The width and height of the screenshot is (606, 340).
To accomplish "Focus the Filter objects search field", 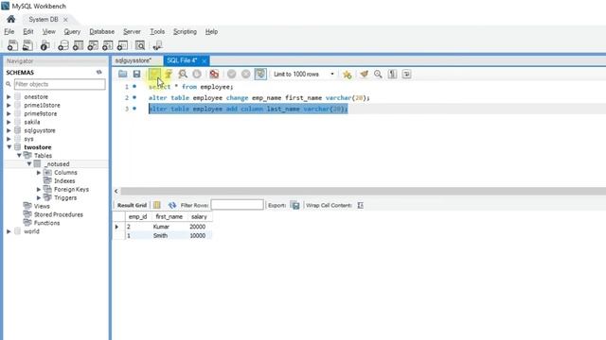I will pos(60,84).
